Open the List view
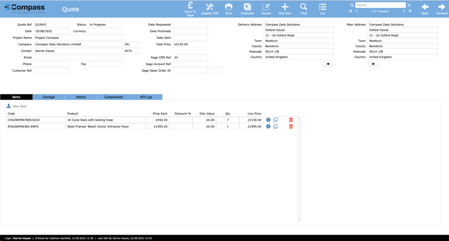 click(x=322, y=8)
